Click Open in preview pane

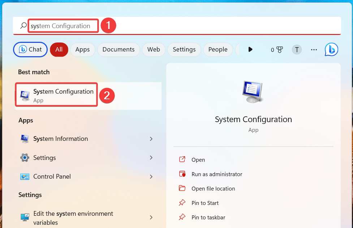click(x=198, y=160)
